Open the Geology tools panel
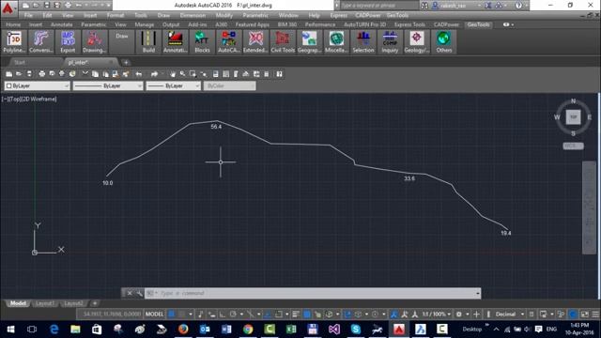 pyautogui.click(x=417, y=42)
